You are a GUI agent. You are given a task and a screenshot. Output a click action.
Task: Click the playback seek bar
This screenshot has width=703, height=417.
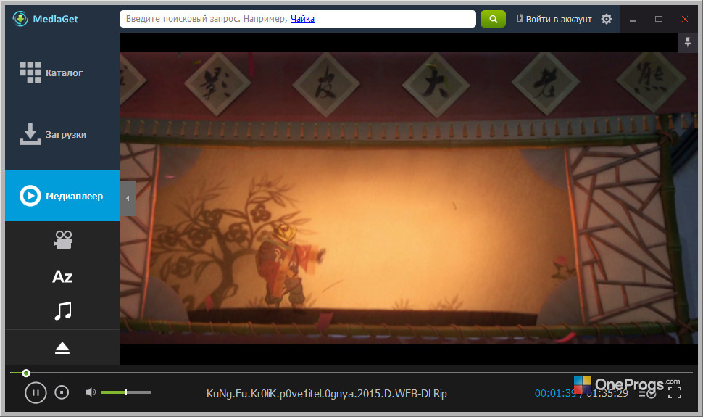click(x=351, y=373)
